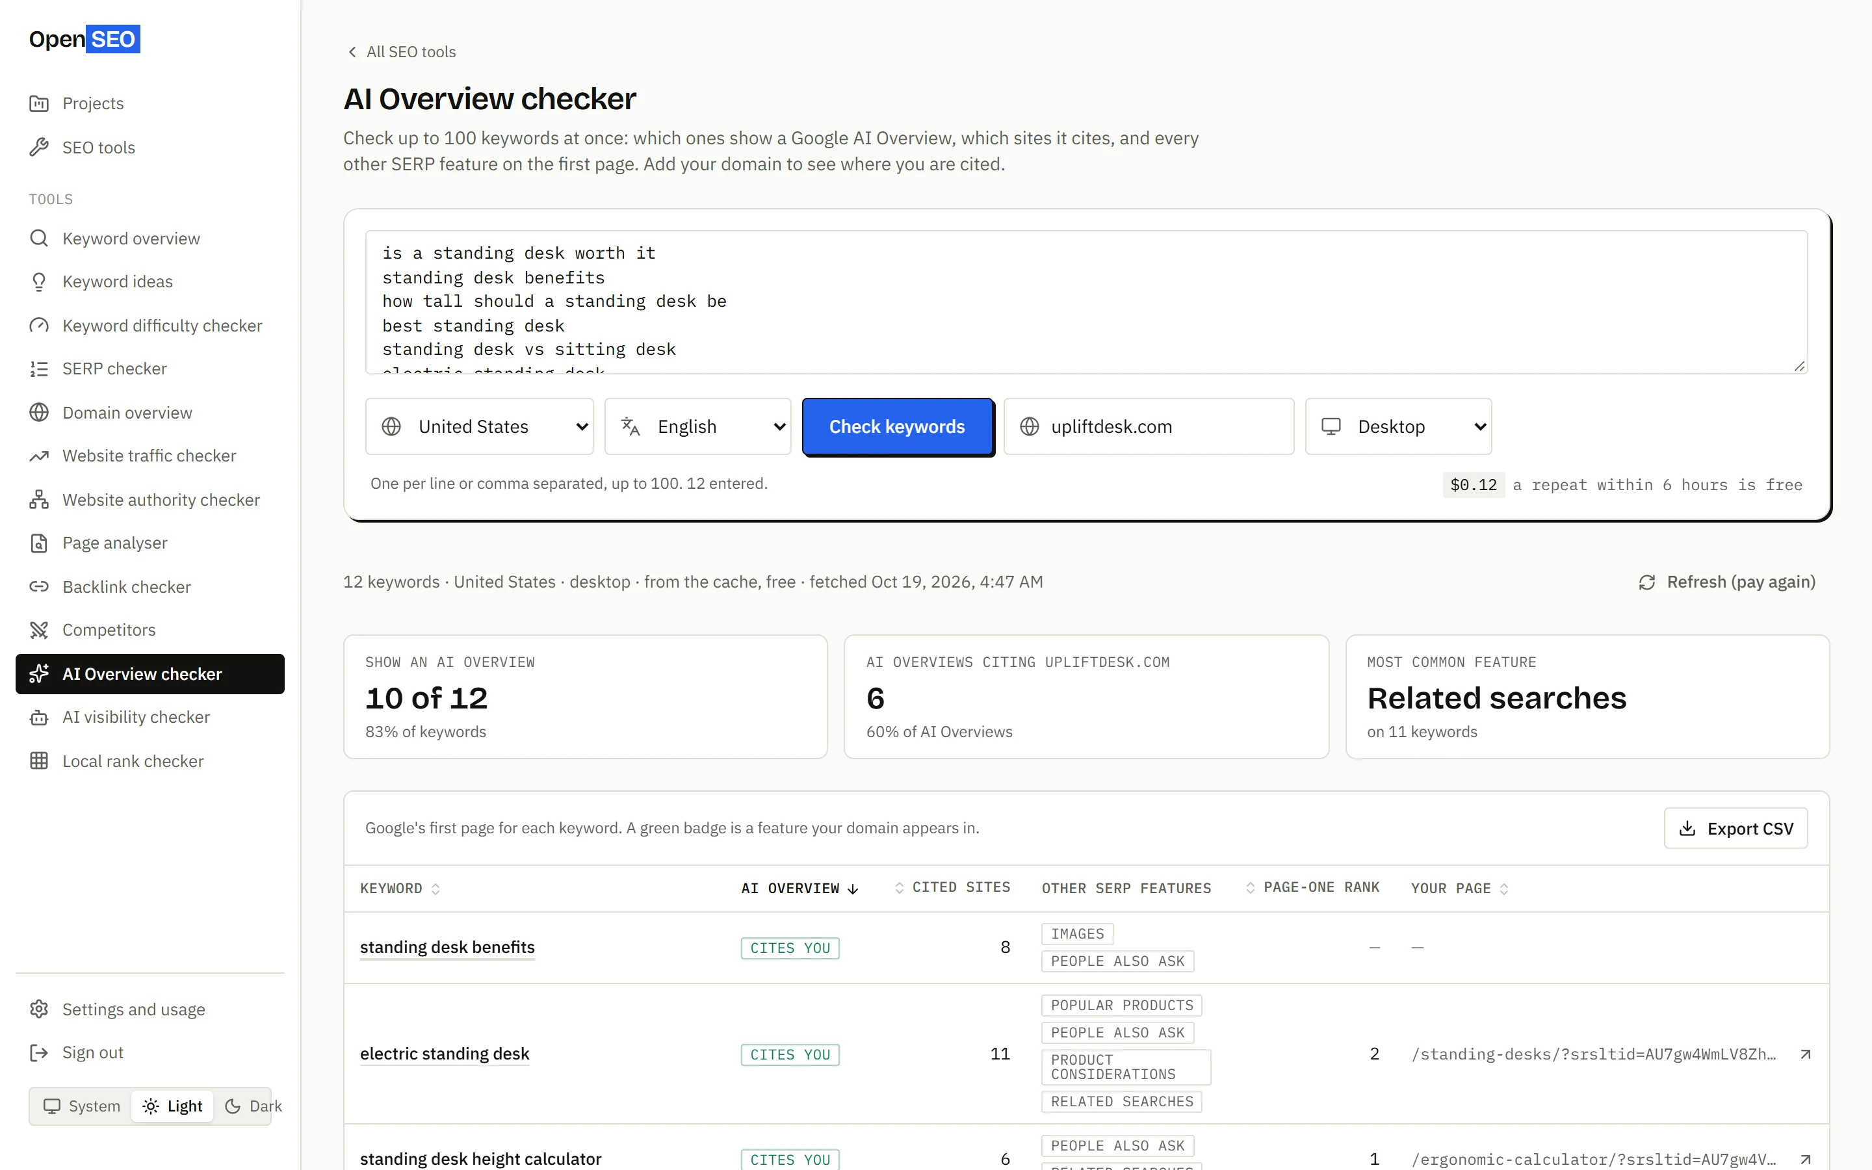Screen dimensions: 1872x1170
Task: Click the Export CSV button
Action: coord(1735,829)
